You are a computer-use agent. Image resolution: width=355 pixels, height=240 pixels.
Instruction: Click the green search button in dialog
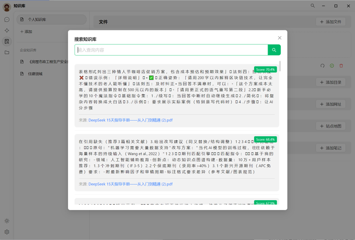(274, 50)
